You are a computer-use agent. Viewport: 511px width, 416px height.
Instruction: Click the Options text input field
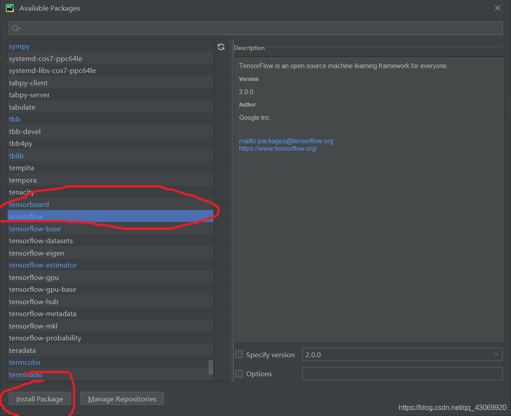(x=402, y=374)
